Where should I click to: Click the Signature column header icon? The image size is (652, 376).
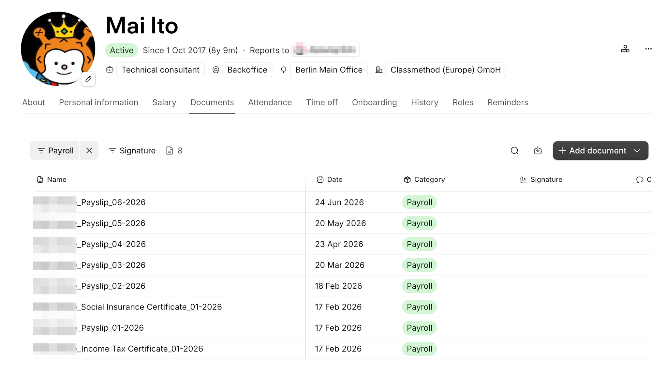[x=523, y=180]
